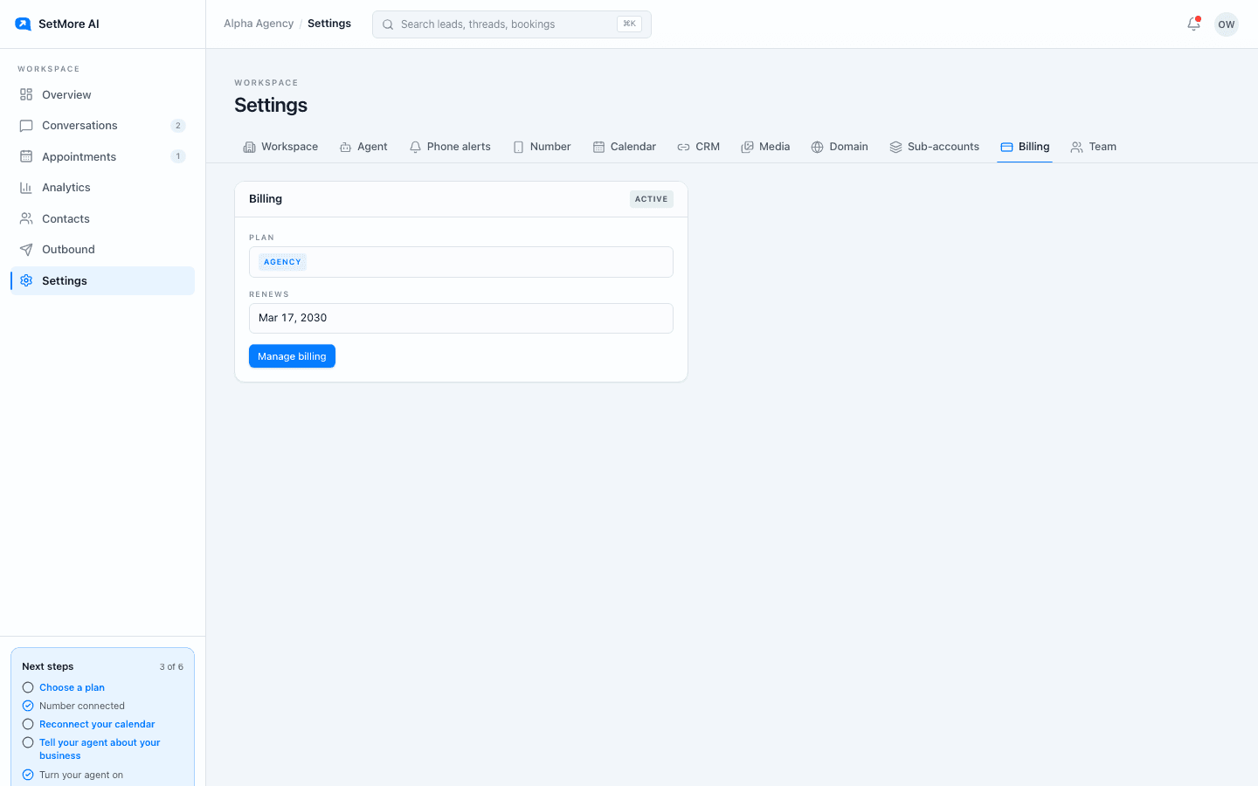The image size is (1258, 786).
Task: Click the search magnifier icon
Action: coord(388,24)
